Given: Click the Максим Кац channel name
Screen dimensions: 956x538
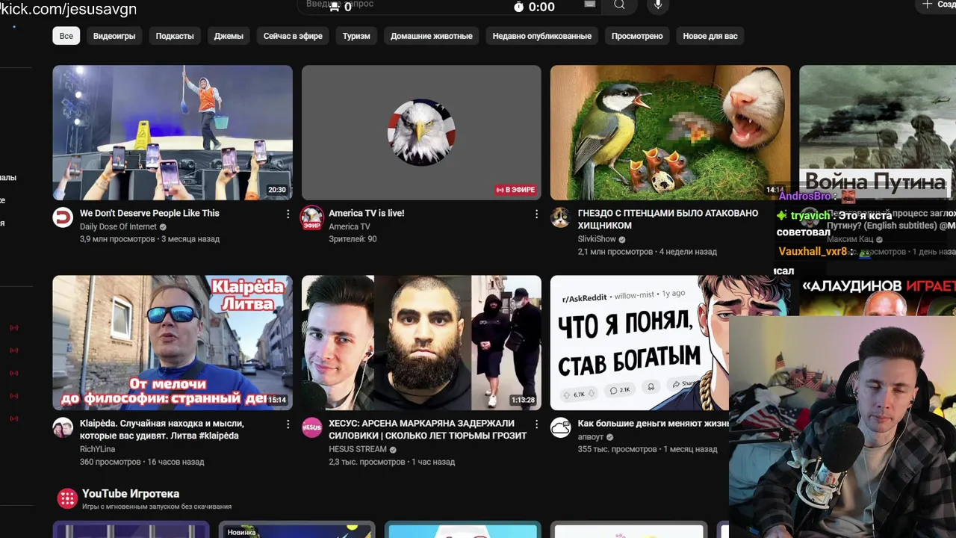Looking at the screenshot, I should pos(850,239).
